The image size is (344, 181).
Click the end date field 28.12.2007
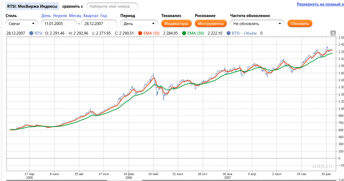coord(99,23)
